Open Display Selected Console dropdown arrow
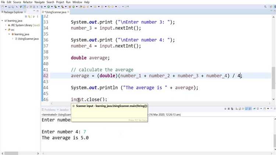The height and width of the screenshot is (155, 276). tap(261, 109)
